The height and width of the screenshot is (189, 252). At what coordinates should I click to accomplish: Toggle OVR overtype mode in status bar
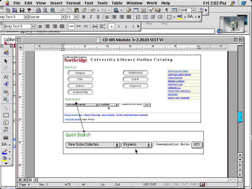[x=193, y=185]
